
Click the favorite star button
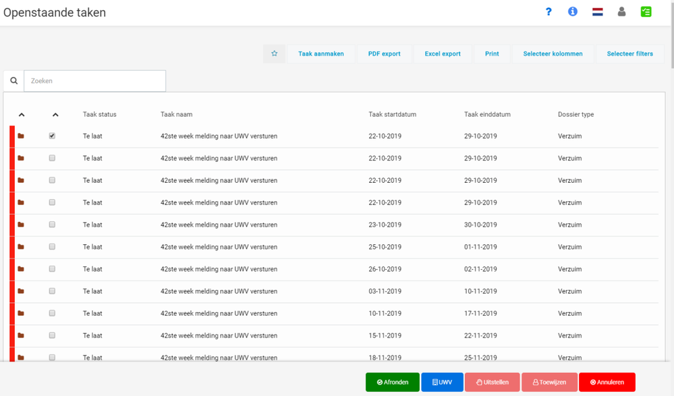tap(274, 54)
